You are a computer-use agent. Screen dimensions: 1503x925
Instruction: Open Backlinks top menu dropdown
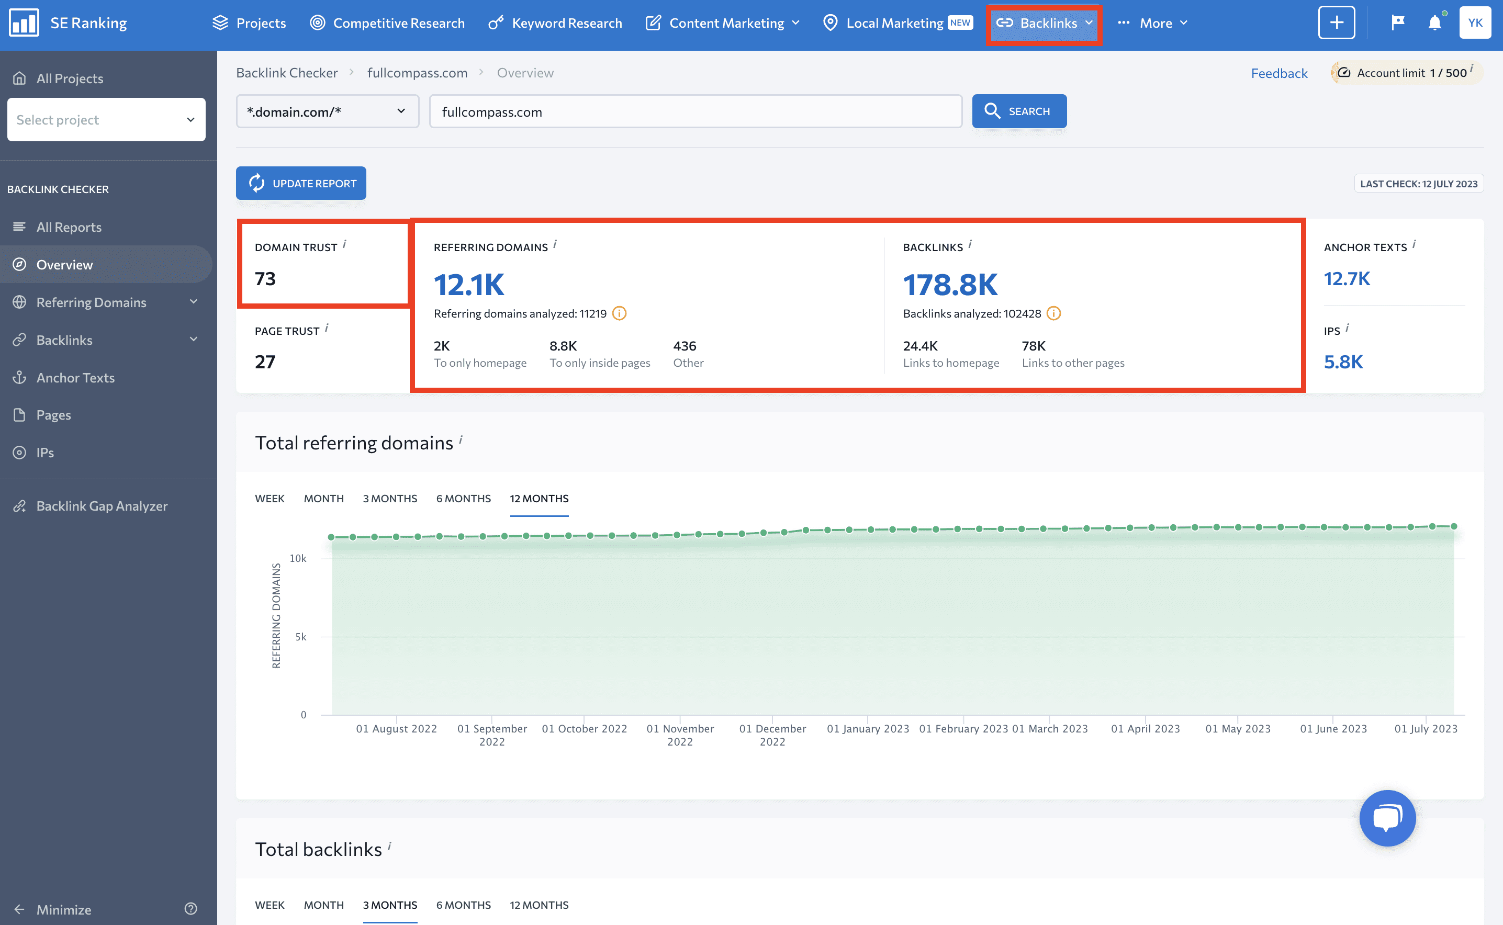tap(1044, 22)
